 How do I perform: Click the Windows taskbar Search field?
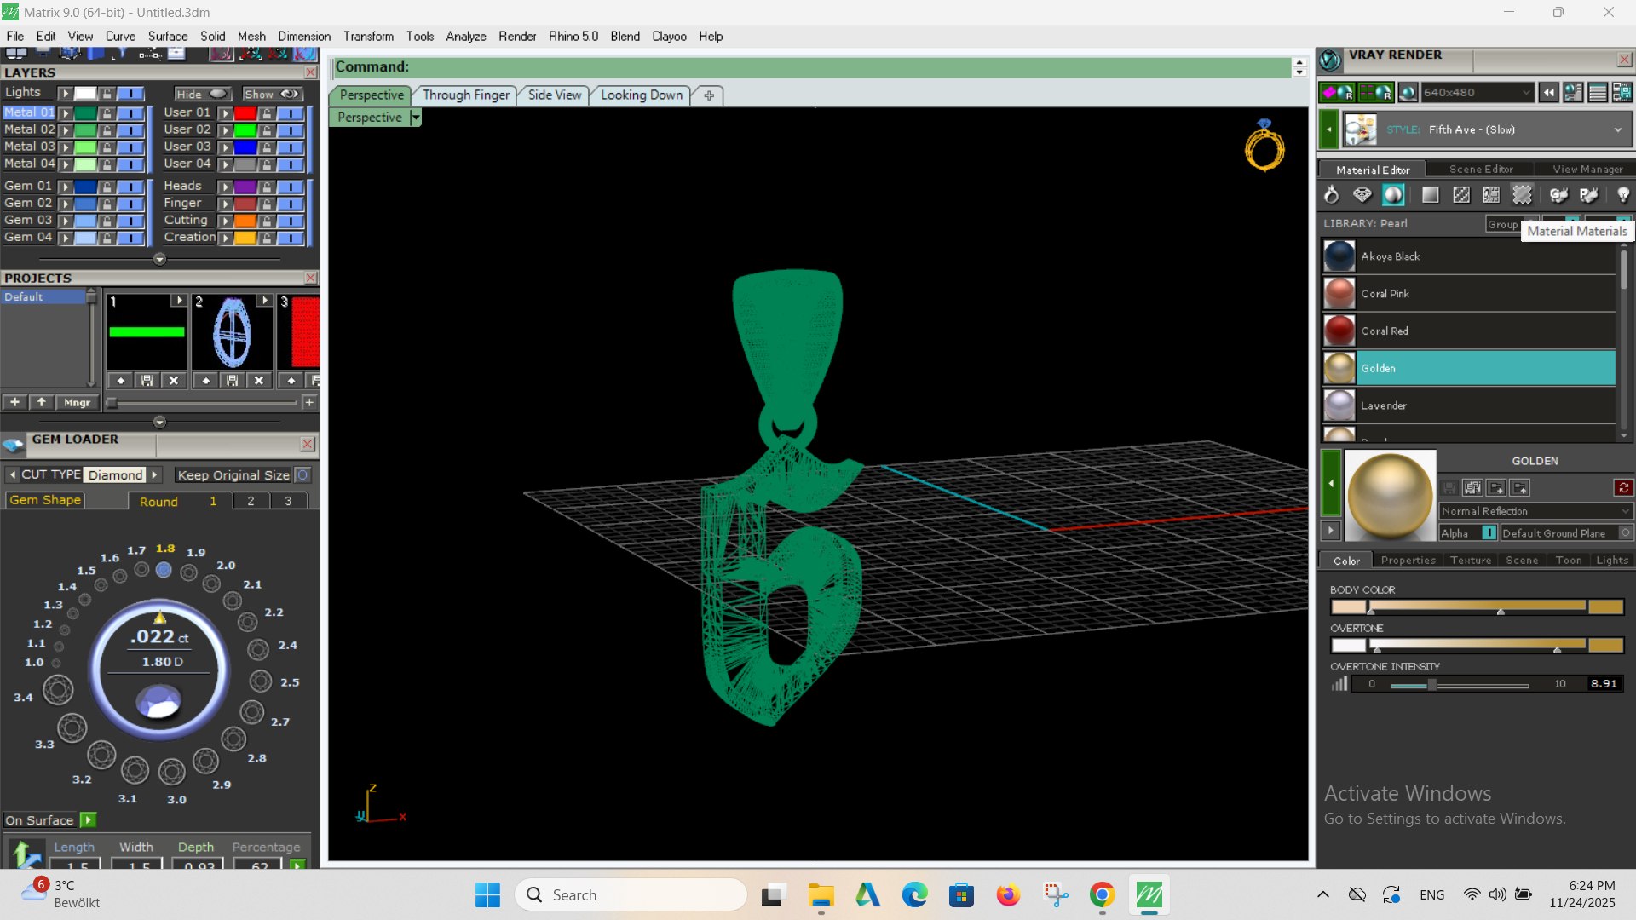pyautogui.click(x=631, y=895)
